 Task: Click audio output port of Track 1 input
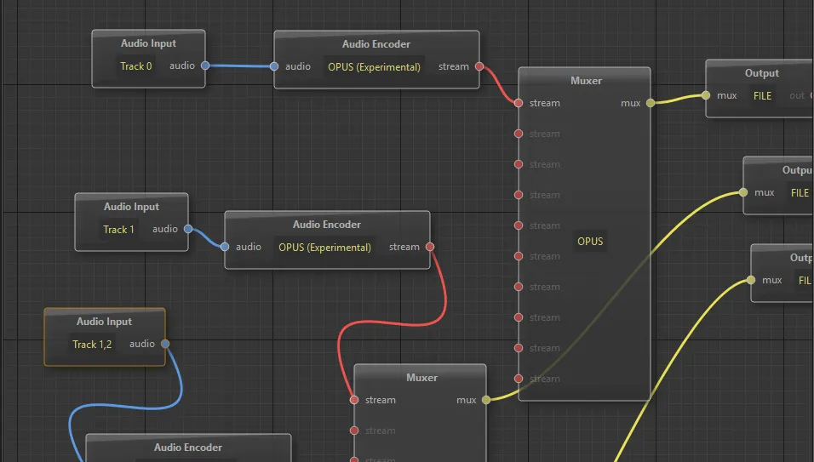coord(187,229)
